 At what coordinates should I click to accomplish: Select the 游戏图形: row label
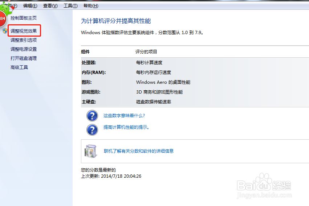[x=91, y=92]
